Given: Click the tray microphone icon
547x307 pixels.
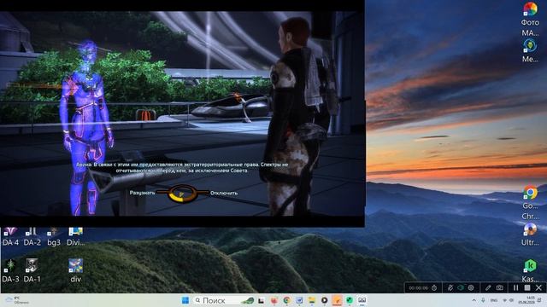Looking at the screenshot, I should pyautogui.click(x=483, y=300).
